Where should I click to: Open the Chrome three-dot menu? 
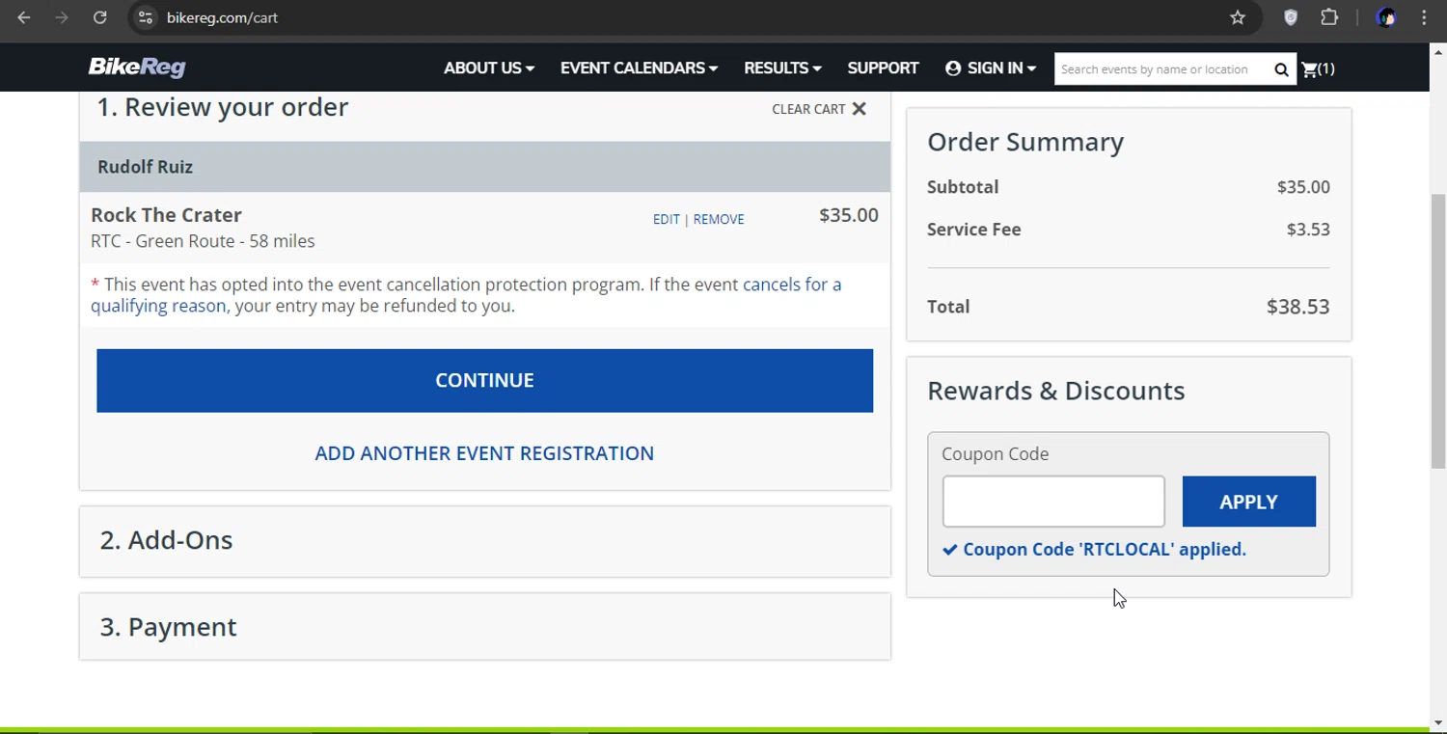tap(1424, 17)
